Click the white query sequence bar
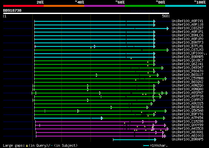209x148 pixels. (86, 13)
